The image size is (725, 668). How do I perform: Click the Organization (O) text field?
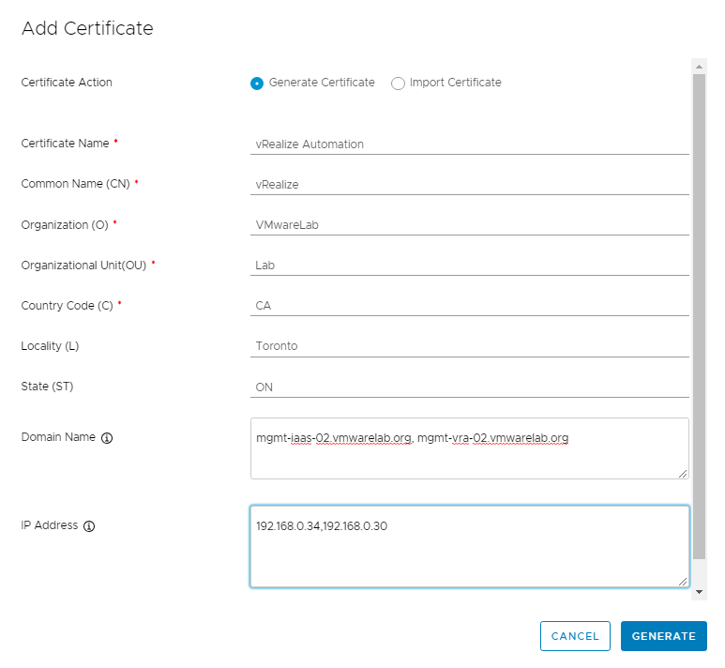(469, 225)
